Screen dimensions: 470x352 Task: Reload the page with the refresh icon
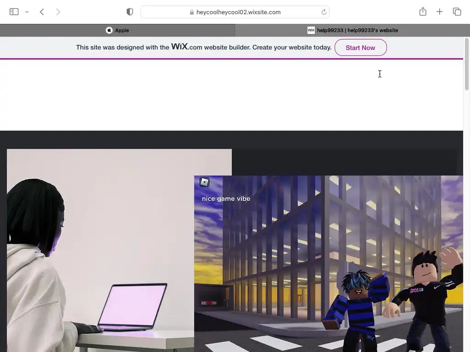(x=324, y=12)
